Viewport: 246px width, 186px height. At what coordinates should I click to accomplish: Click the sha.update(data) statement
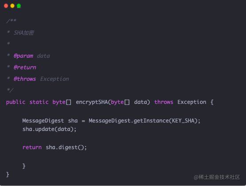pos(49,129)
